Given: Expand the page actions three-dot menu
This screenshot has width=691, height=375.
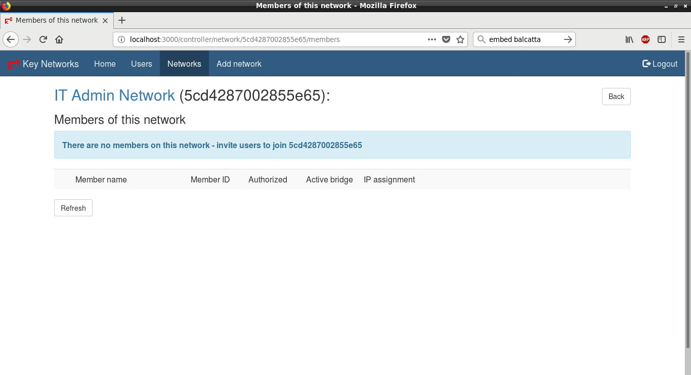Looking at the screenshot, I should coord(432,39).
